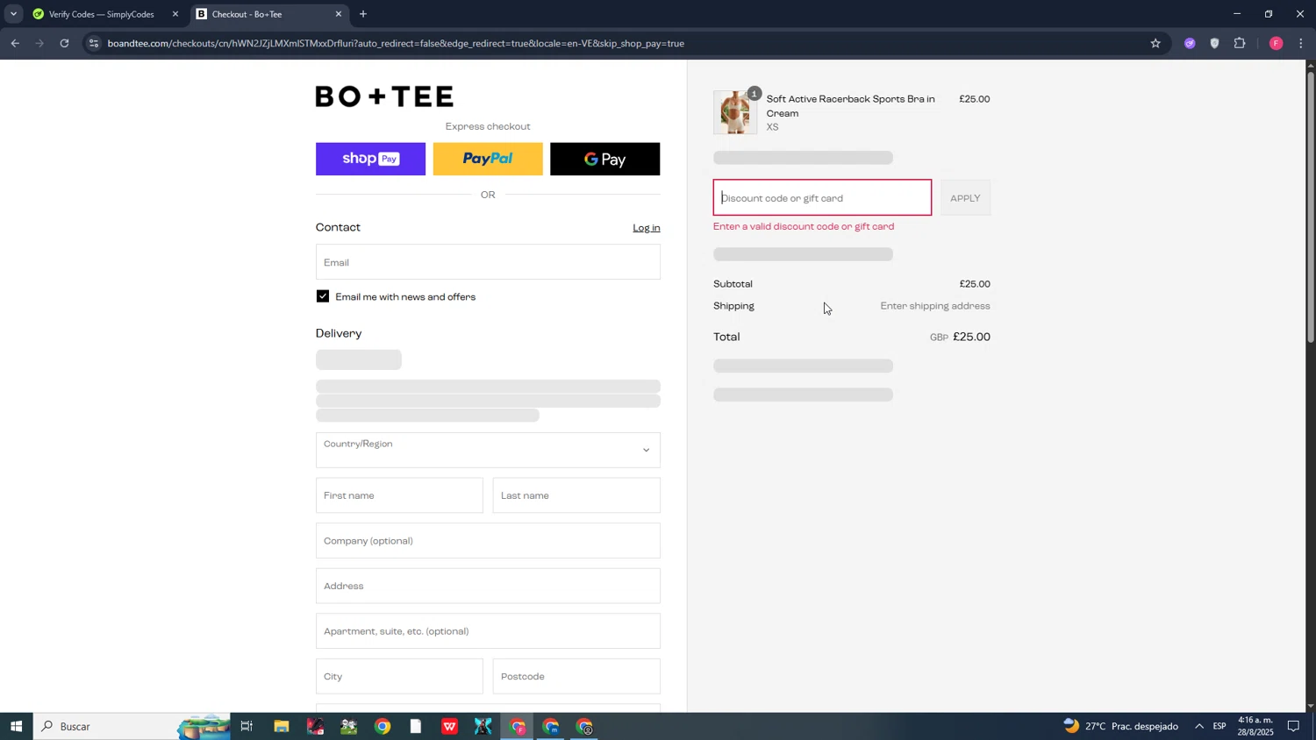The height and width of the screenshot is (740, 1316).
Task: Open the Chrome profile m taskbar icon
Action: click(551, 727)
